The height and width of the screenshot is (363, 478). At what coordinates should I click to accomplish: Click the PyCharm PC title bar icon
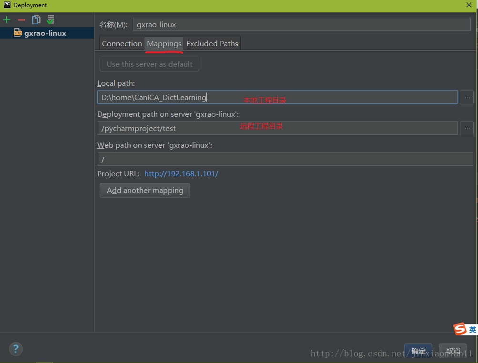[7, 5]
